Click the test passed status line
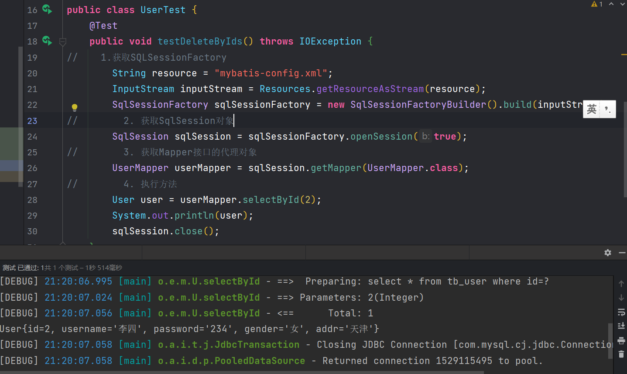 click(x=62, y=268)
